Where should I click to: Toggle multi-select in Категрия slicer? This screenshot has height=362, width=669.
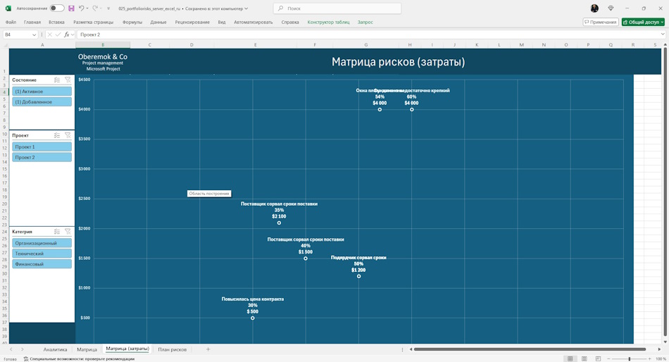pos(57,232)
